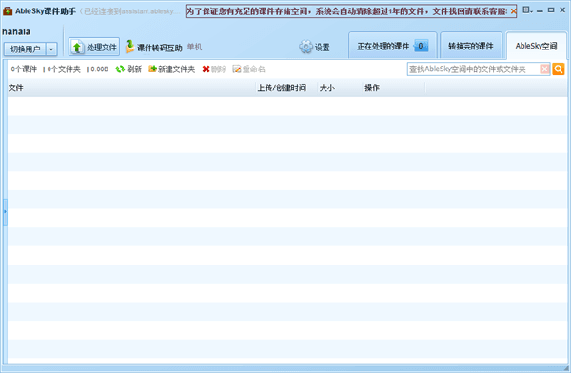This screenshot has width=571, height=373.
Task: Open the 设置 gear icon
Action: (305, 47)
